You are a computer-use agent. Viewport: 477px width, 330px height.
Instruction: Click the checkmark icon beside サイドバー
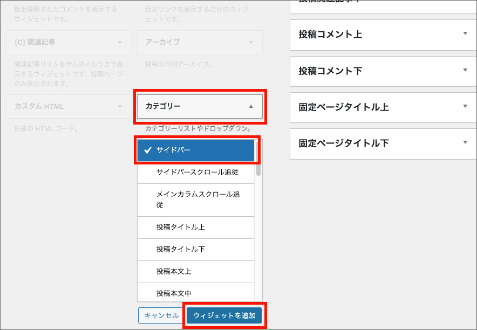coord(148,150)
